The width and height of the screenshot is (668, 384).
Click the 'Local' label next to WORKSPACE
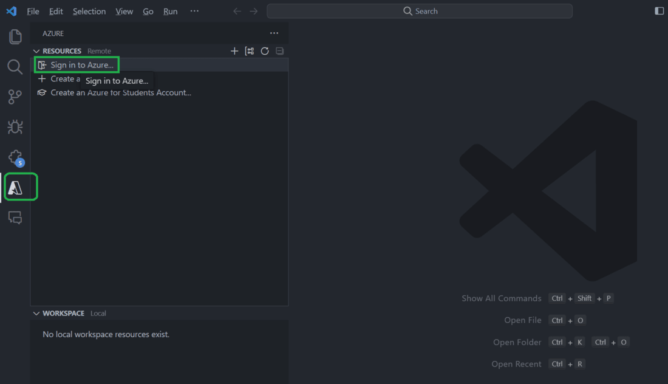[98, 314]
